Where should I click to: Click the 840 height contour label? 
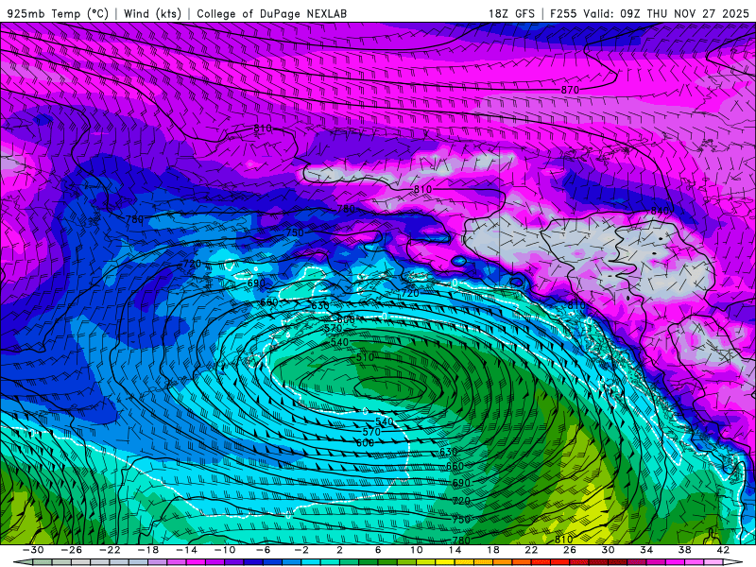tap(660, 211)
